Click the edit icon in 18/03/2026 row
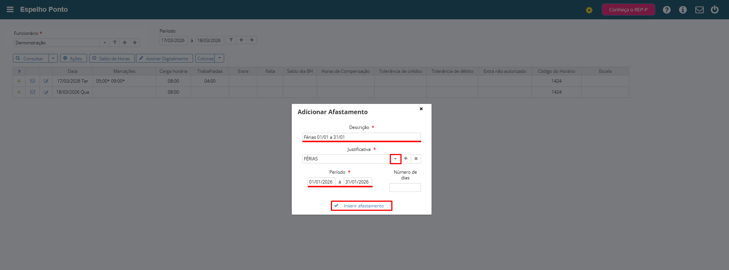The width and height of the screenshot is (729, 270). [x=46, y=92]
